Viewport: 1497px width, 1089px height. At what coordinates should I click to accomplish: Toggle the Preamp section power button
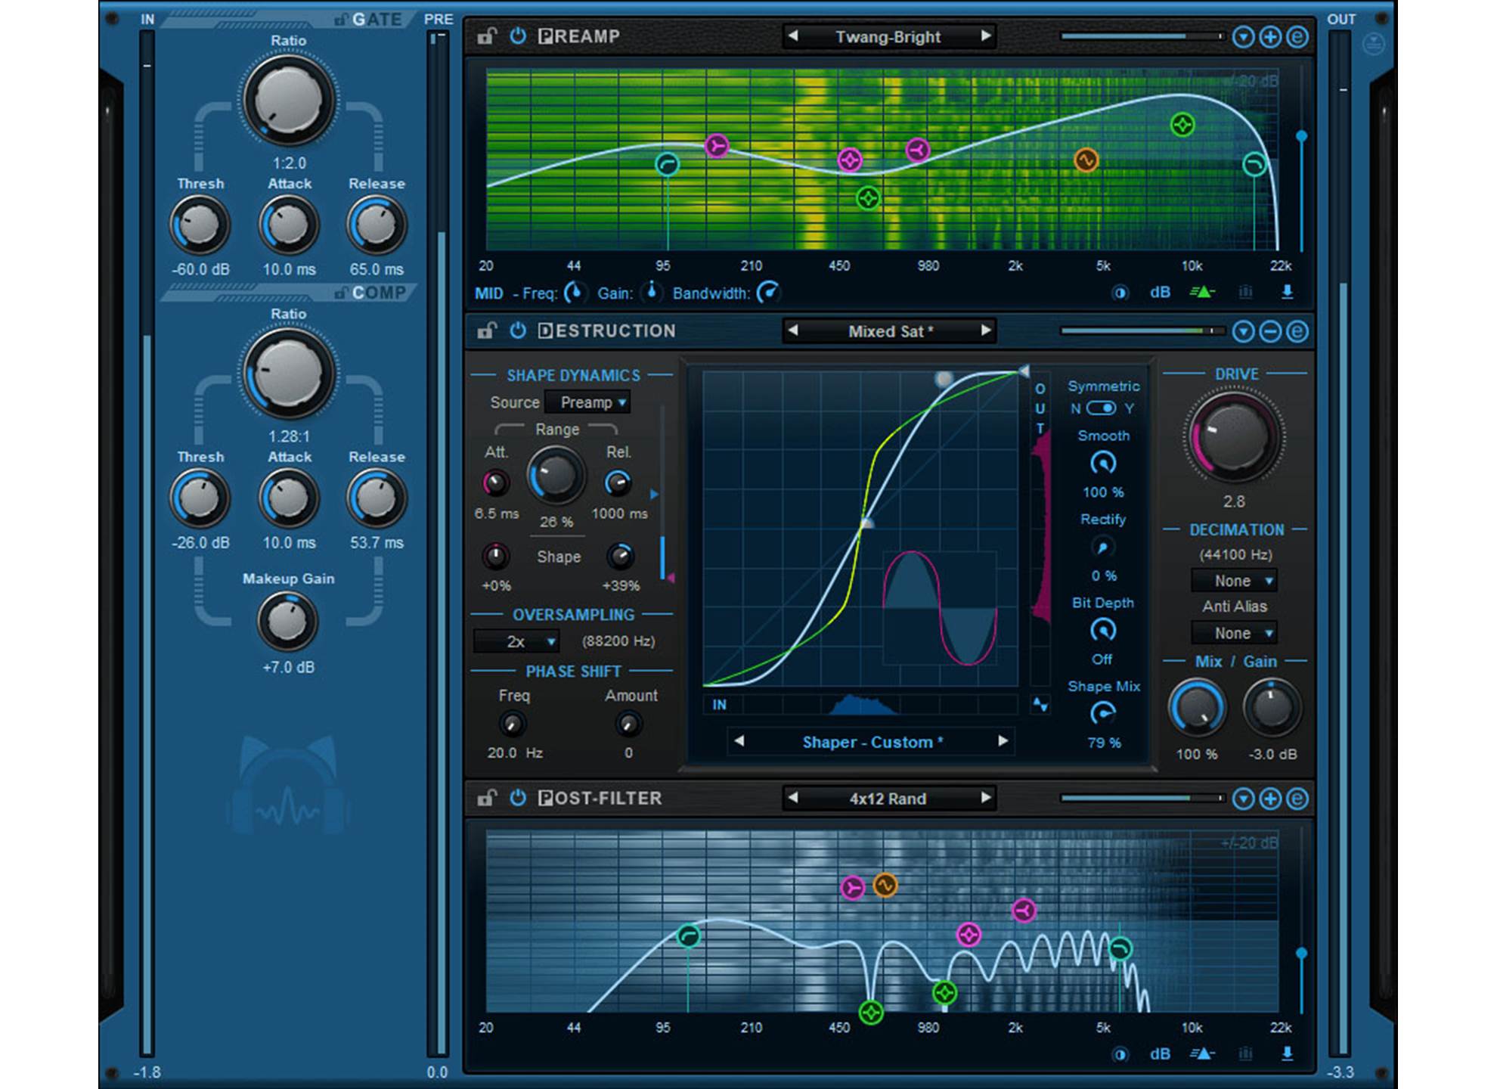tap(518, 36)
